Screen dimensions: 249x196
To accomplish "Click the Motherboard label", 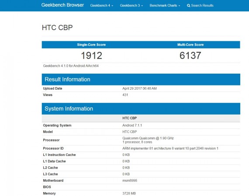I will (x=53, y=180).
